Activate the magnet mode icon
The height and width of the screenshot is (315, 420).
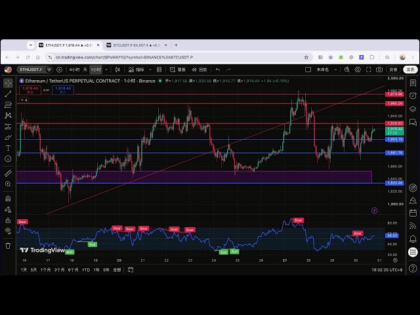[8, 198]
